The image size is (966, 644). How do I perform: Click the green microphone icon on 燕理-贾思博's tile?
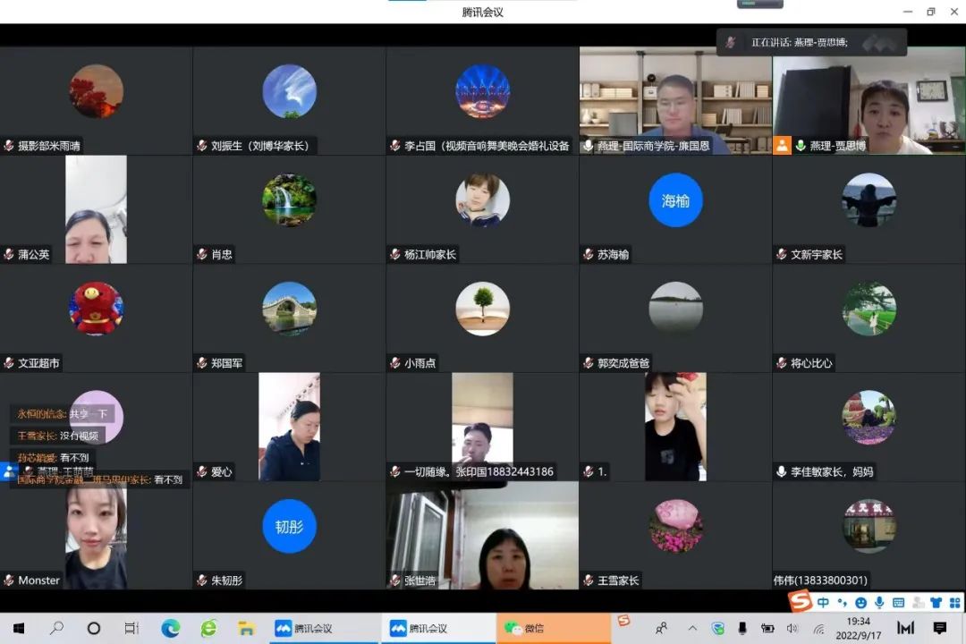pos(801,146)
